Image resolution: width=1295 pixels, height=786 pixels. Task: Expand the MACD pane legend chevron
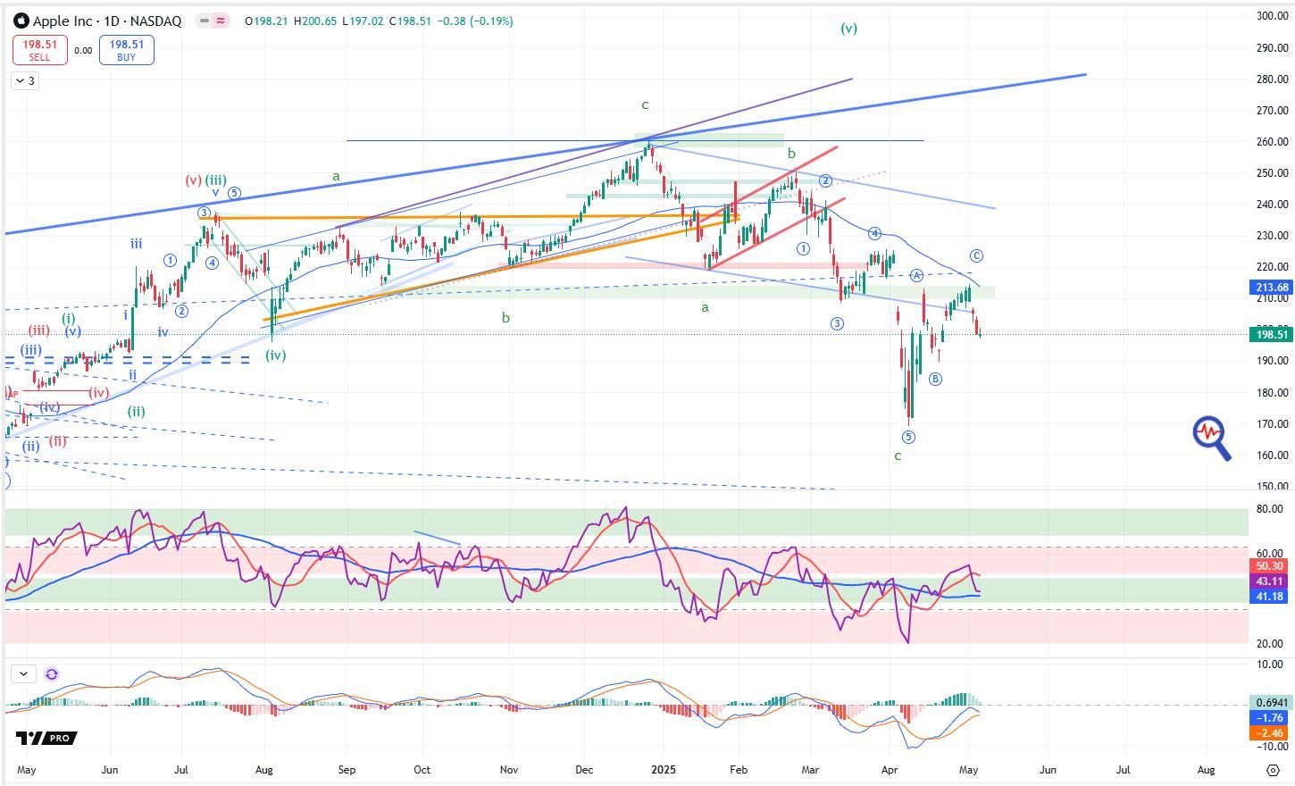tap(23, 674)
